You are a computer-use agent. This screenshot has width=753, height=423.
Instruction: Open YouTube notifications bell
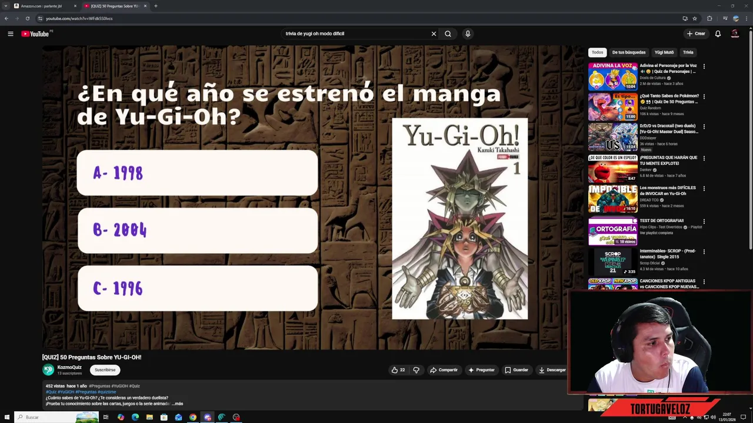718,33
